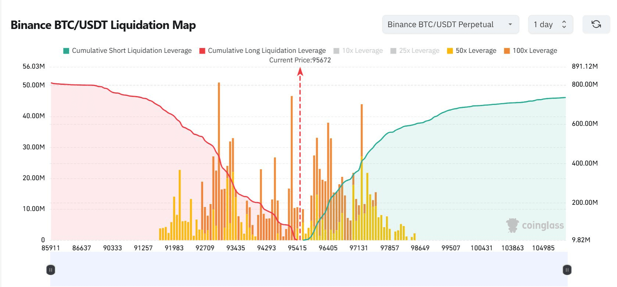
Task: Click the left axis value 56.03M
Action: pos(34,66)
